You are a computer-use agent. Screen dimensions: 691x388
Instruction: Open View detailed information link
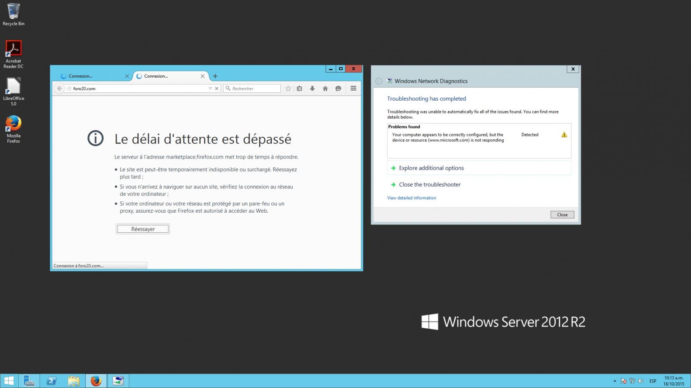411,198
